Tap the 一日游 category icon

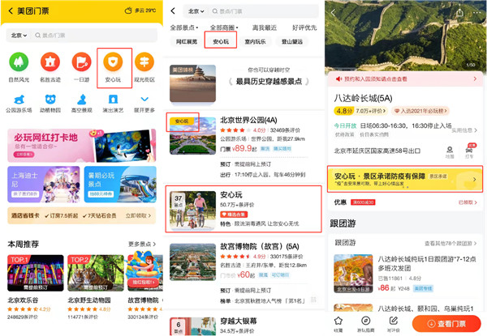coord(81,62)
